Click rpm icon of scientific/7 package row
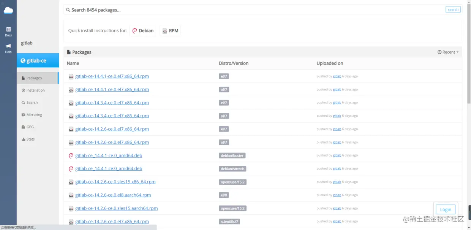Image resolution: width=471 pixels, height=230 pixels. coord(71,222)
